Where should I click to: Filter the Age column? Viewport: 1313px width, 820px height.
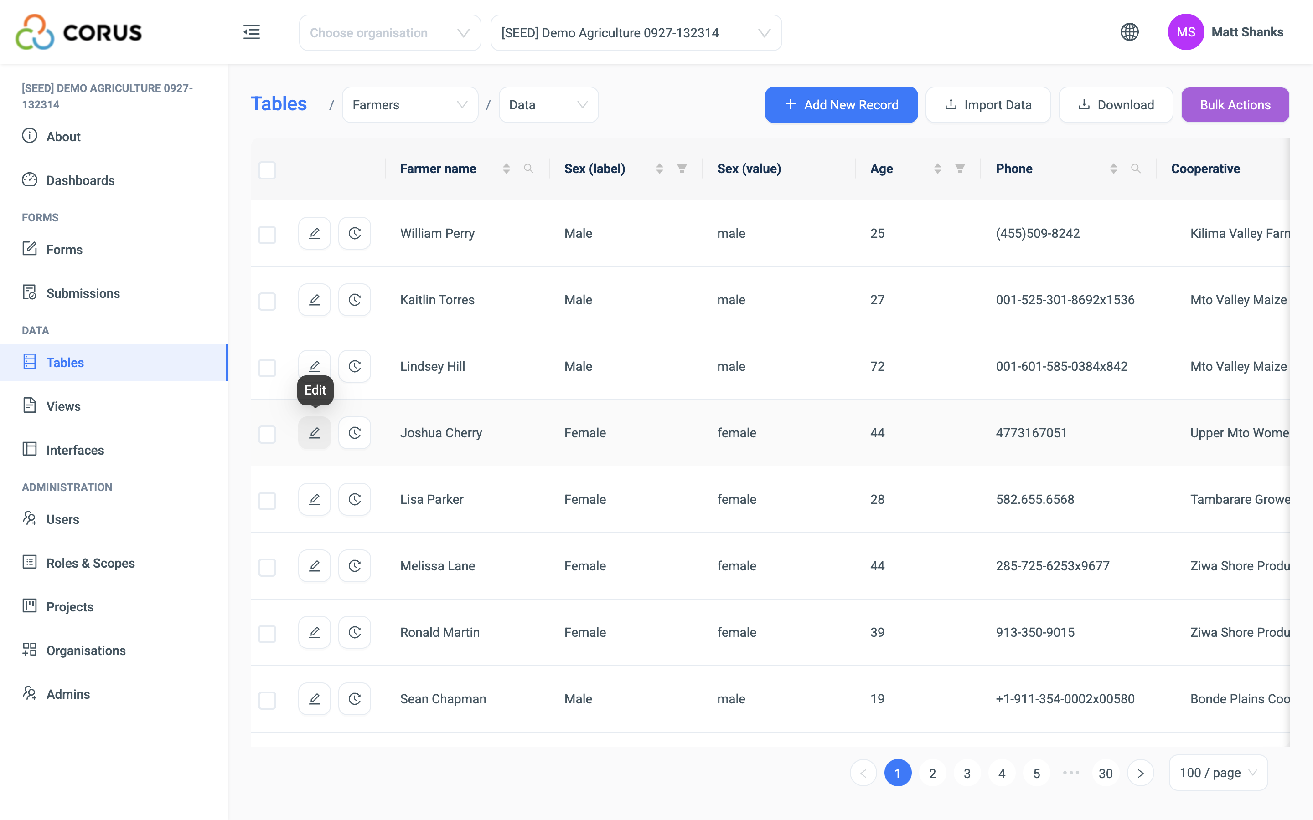[x=960, y=169]
